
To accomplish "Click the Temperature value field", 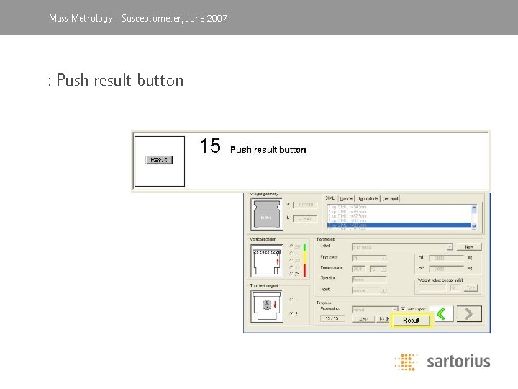I will [x=359, y=269].
